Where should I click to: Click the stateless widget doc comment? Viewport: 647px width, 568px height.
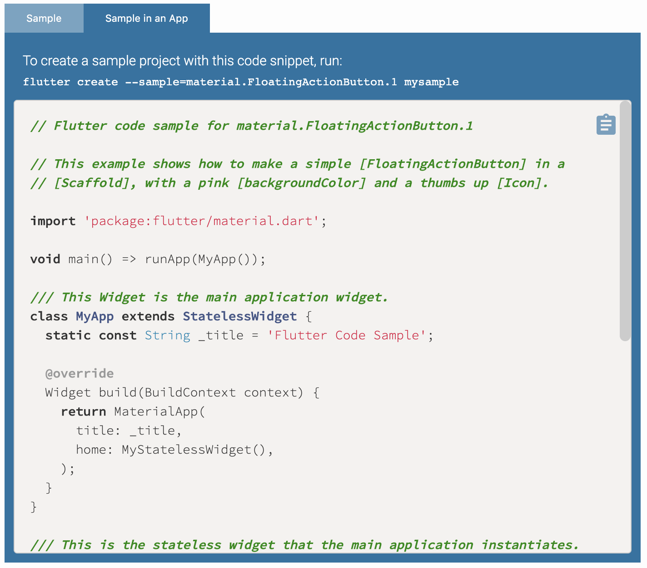304,545
